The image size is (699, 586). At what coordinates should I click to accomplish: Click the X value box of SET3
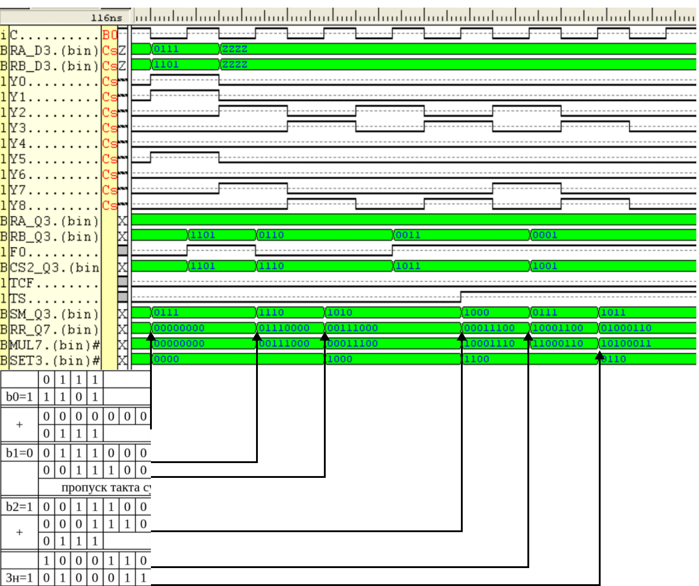[x=123, y=361]
